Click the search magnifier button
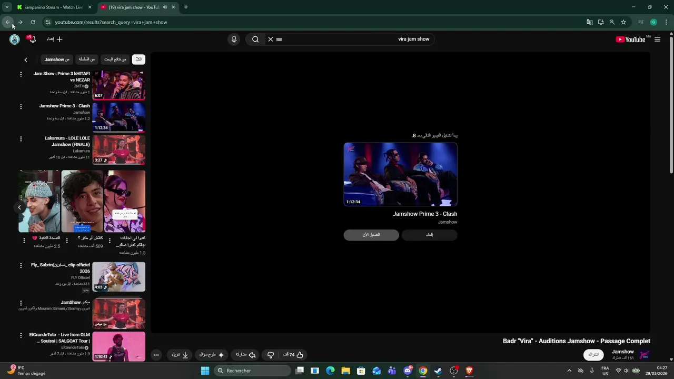The width and height of the screenshot is (674, 379). [255, 39]
